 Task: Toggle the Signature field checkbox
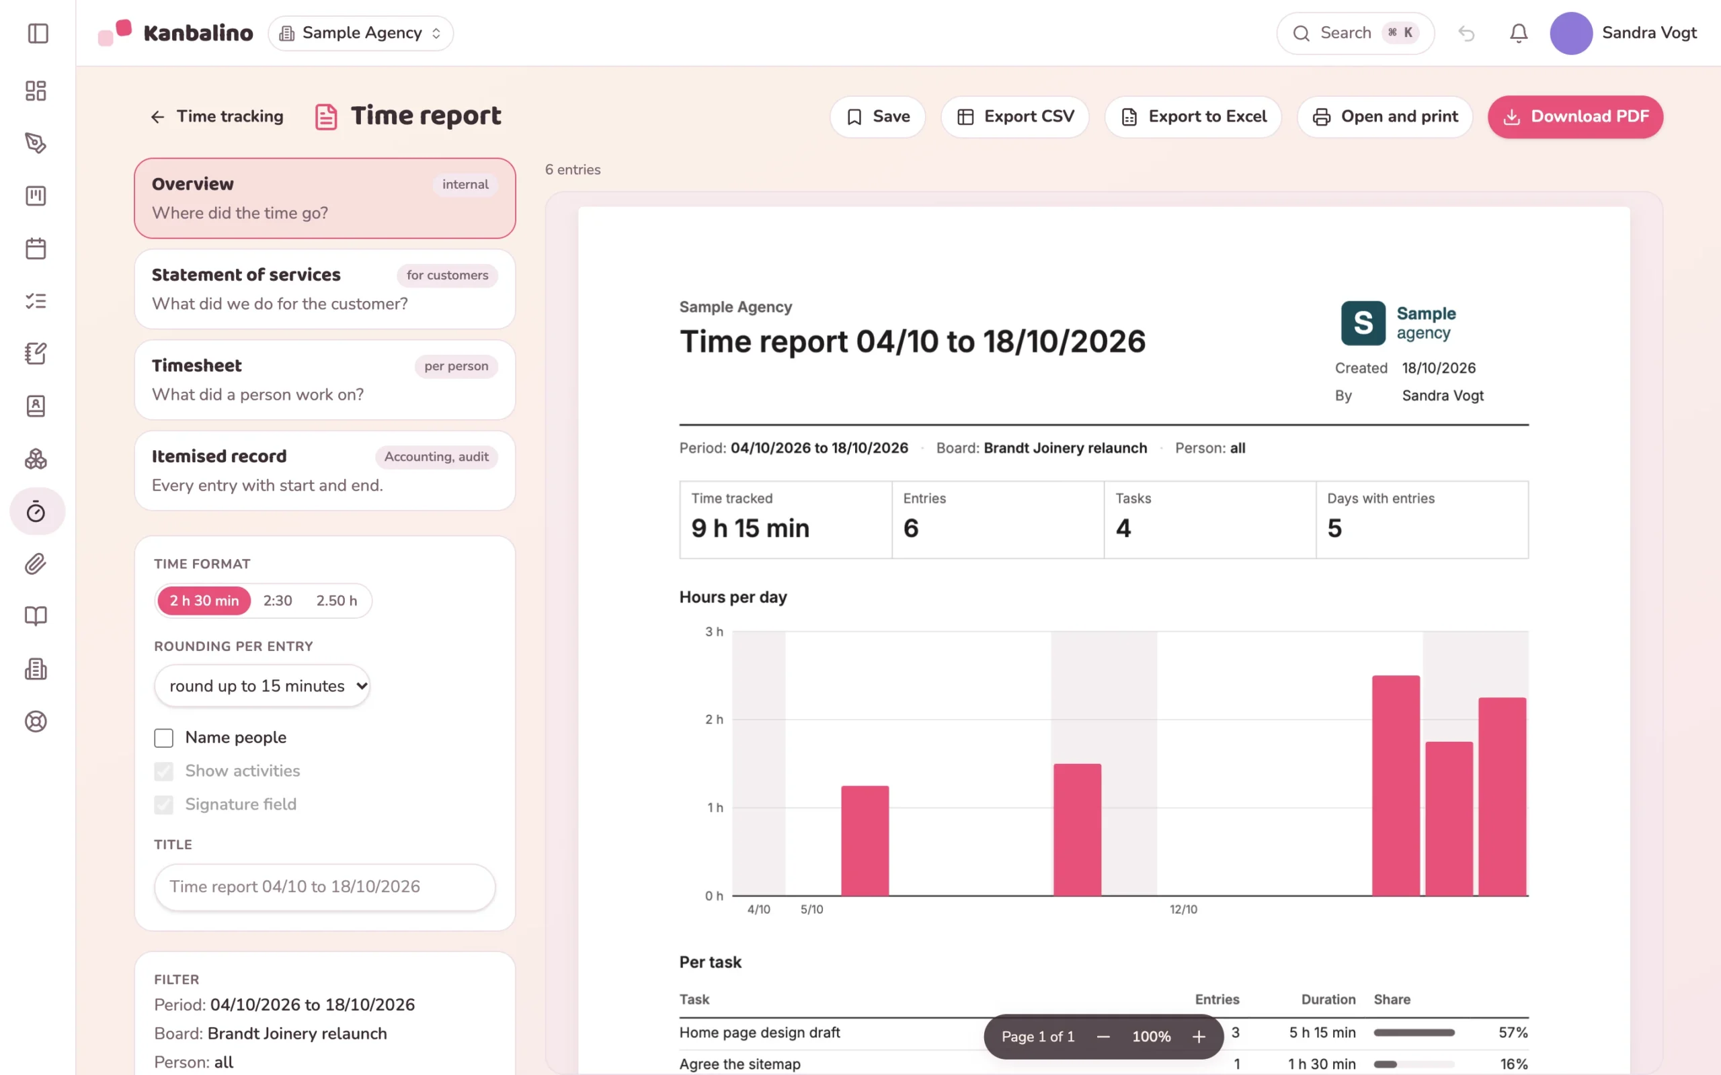tap(163, 805)
